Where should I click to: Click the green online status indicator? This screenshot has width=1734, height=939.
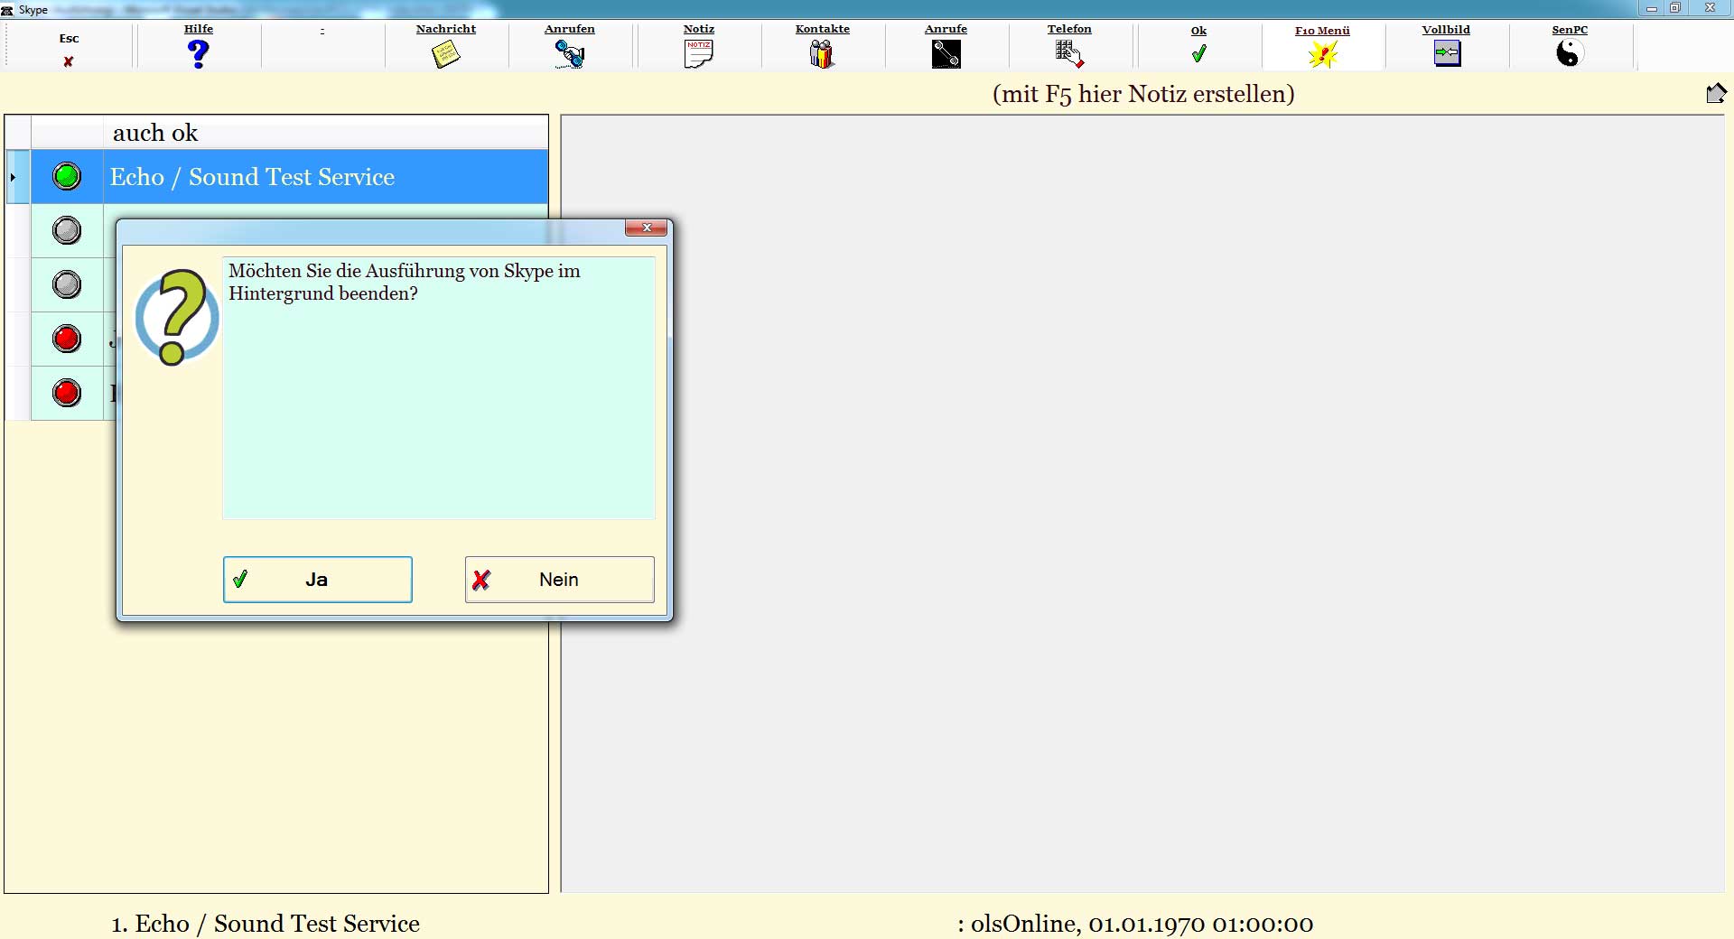(x=67, y=177)
